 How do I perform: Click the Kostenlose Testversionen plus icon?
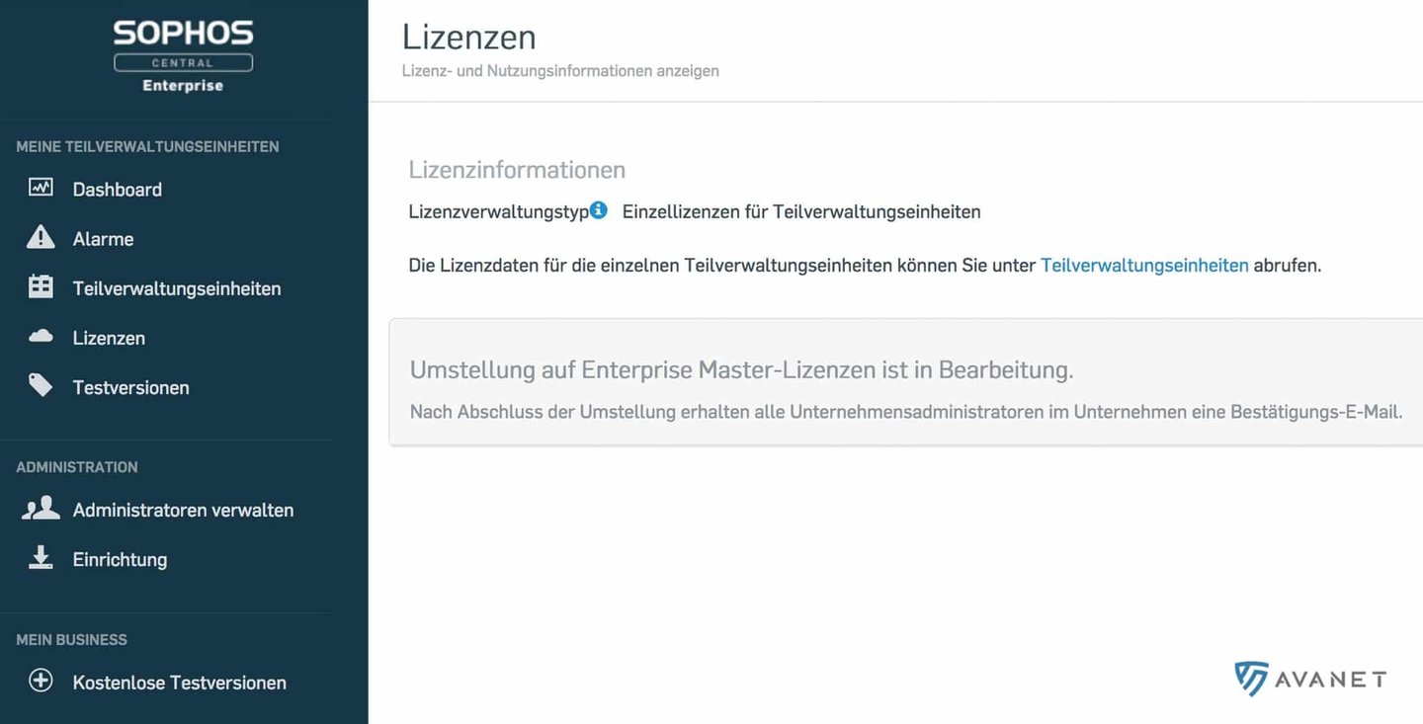click(x=41, y=681)
